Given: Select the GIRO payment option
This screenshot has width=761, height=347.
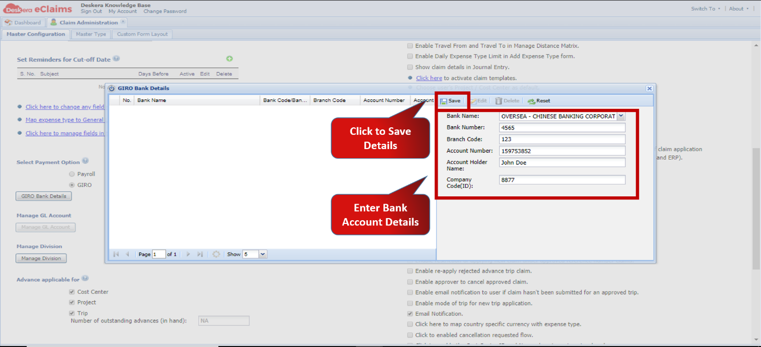Looking at the screenshot, I should 72,185.
